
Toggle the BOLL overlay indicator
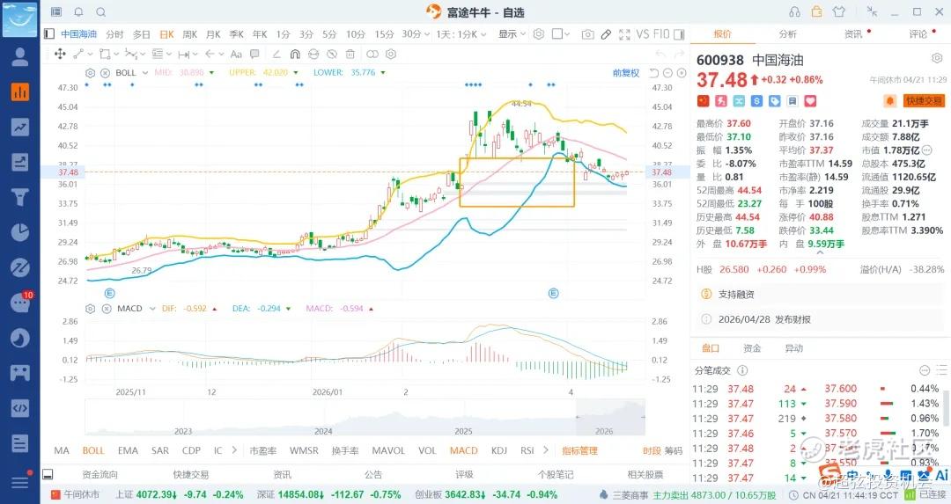[93, 450]
